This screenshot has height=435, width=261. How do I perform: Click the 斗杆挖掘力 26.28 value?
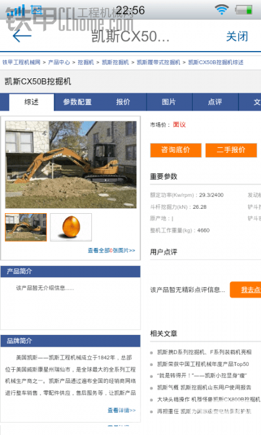point(199,207)
